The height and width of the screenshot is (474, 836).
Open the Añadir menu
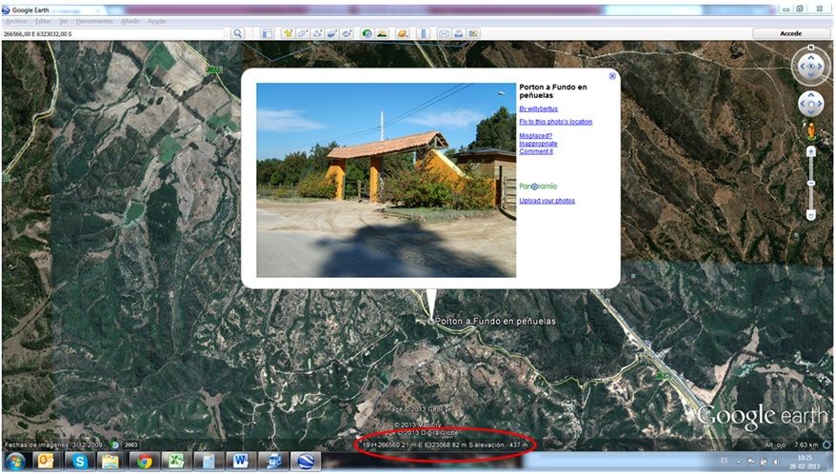(130, 21)
